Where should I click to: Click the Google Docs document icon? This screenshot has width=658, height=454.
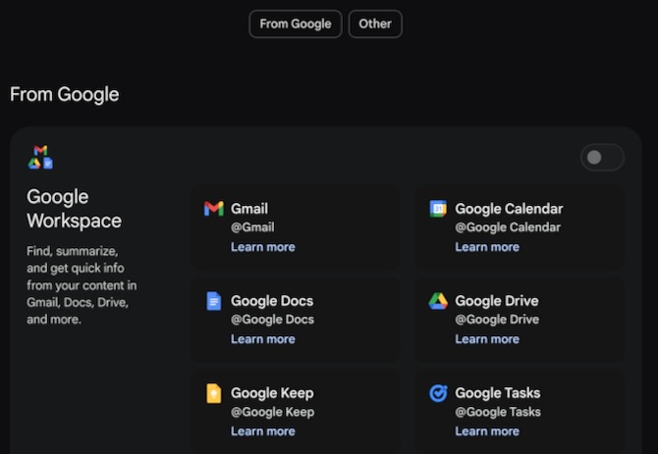pos(213,301)
